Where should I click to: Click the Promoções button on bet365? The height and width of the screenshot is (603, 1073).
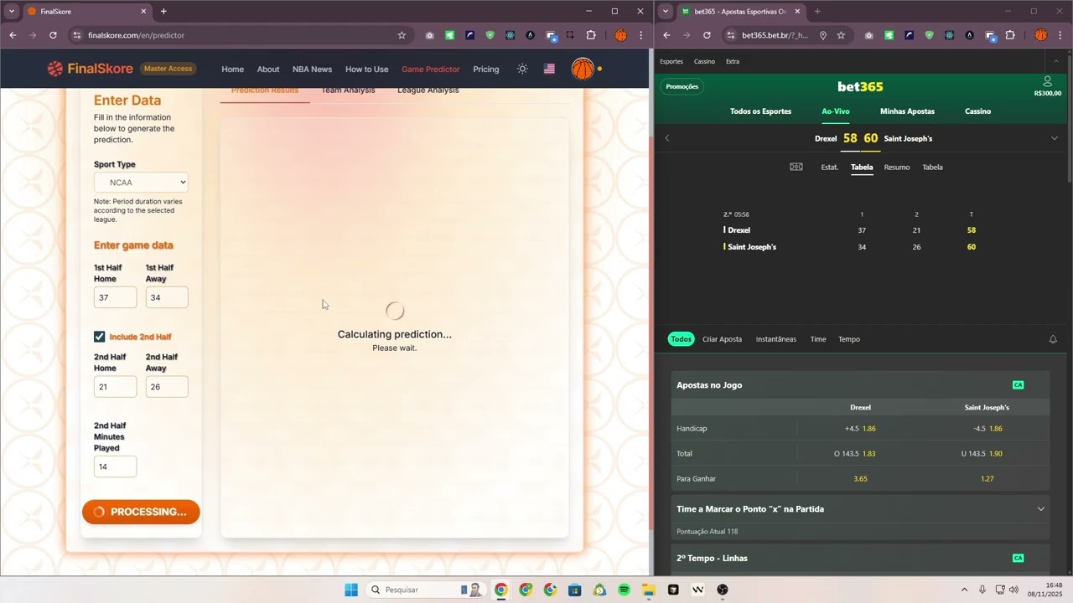(x=682, y=86)
